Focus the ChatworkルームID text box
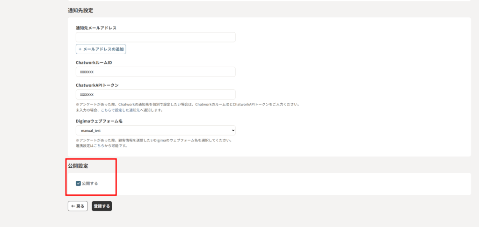The width and height of the screenshot is (479, 227). pos(155,72)
